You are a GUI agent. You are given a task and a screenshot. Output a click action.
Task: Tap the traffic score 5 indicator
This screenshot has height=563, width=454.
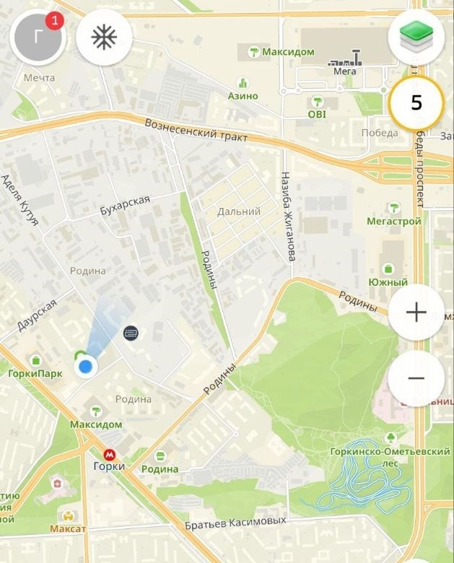point(416,103)
